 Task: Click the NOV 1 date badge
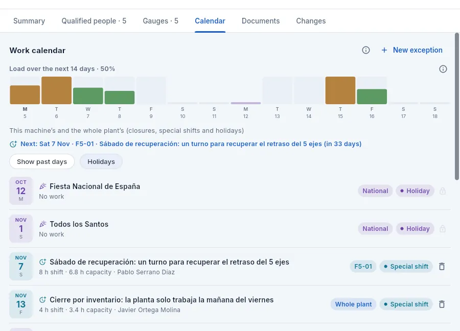pyautogui.click(x=21, y=229)
